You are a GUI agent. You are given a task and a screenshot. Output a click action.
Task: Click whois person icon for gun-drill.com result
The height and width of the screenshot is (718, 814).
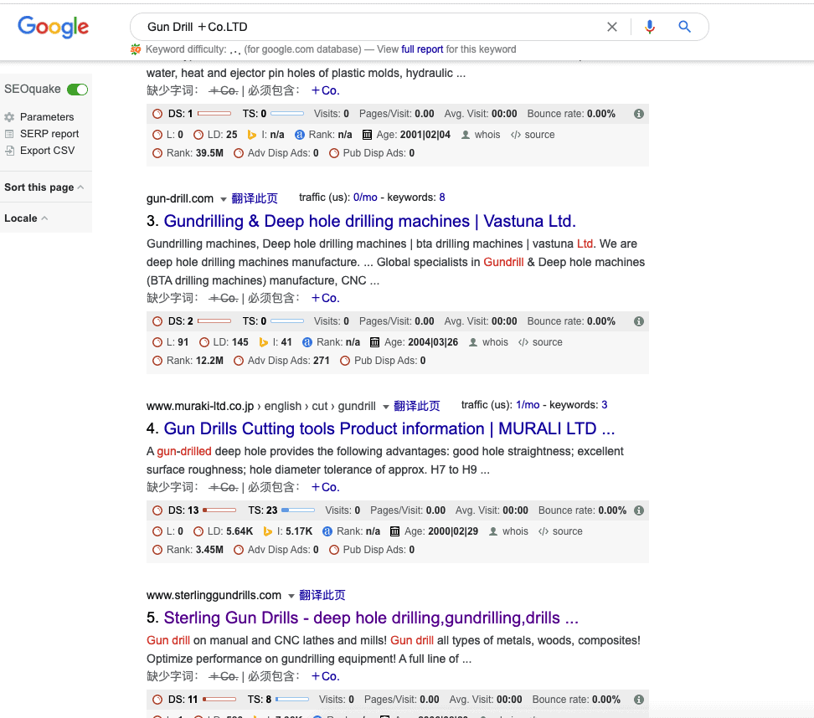[473, 342]
